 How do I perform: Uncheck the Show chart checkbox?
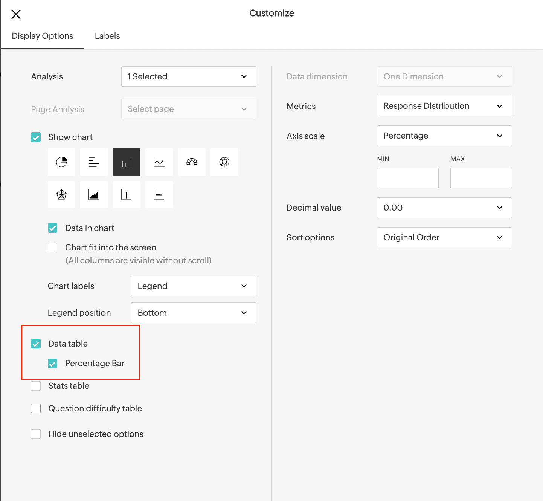tap(36, 137)
